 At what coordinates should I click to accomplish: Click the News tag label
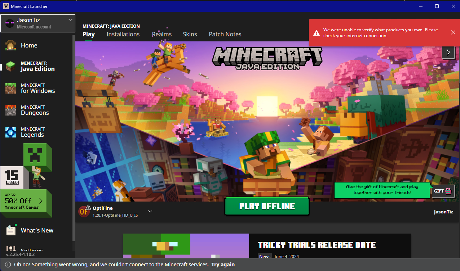[265, 256]
